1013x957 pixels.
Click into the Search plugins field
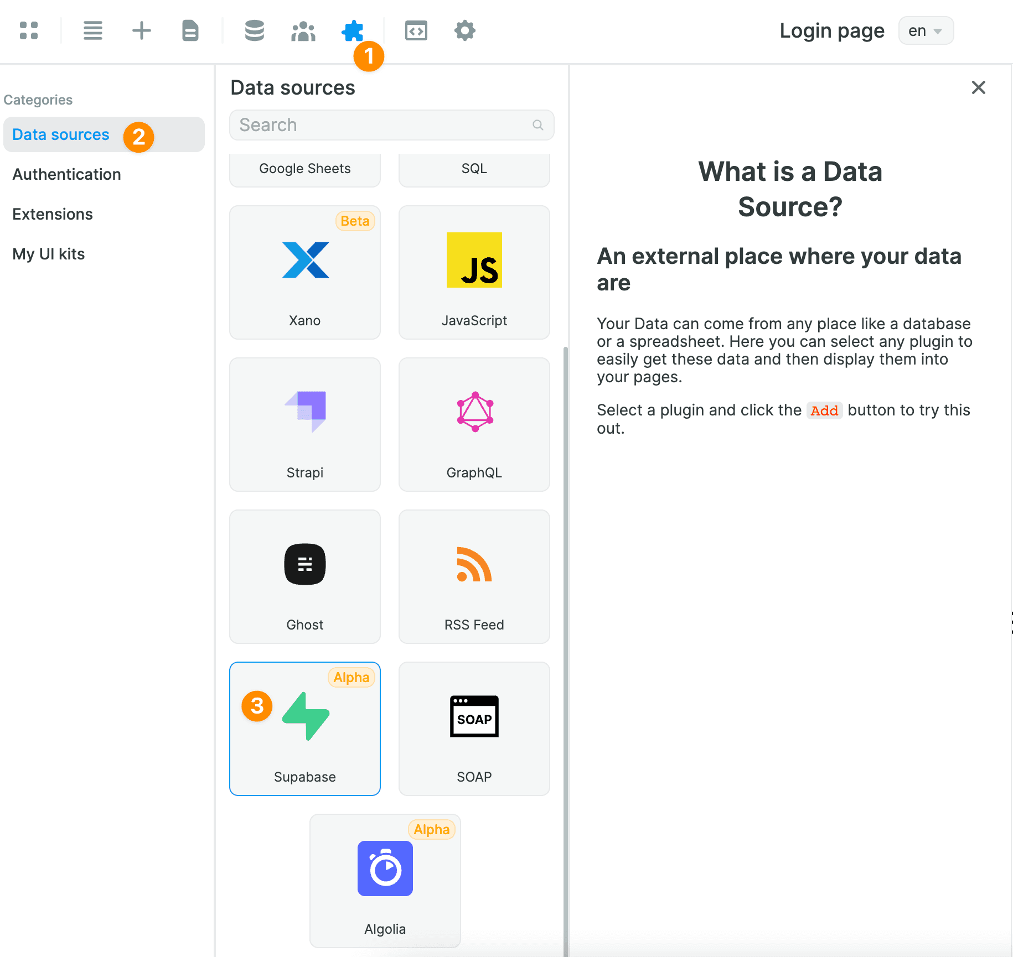pyautogui.click(x=392, y=125)
